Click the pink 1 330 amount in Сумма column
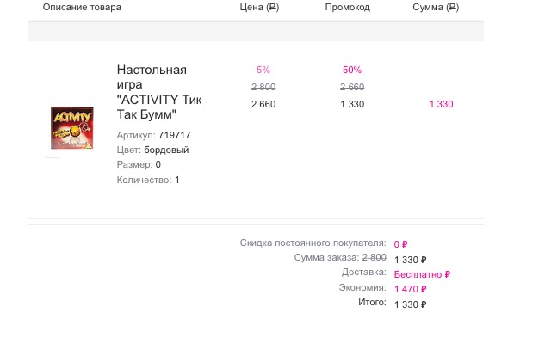The image size is (551, 344). tap(441, 104)
